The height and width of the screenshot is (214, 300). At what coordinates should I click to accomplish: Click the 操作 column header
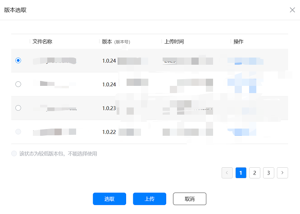[x=238, y=41]
